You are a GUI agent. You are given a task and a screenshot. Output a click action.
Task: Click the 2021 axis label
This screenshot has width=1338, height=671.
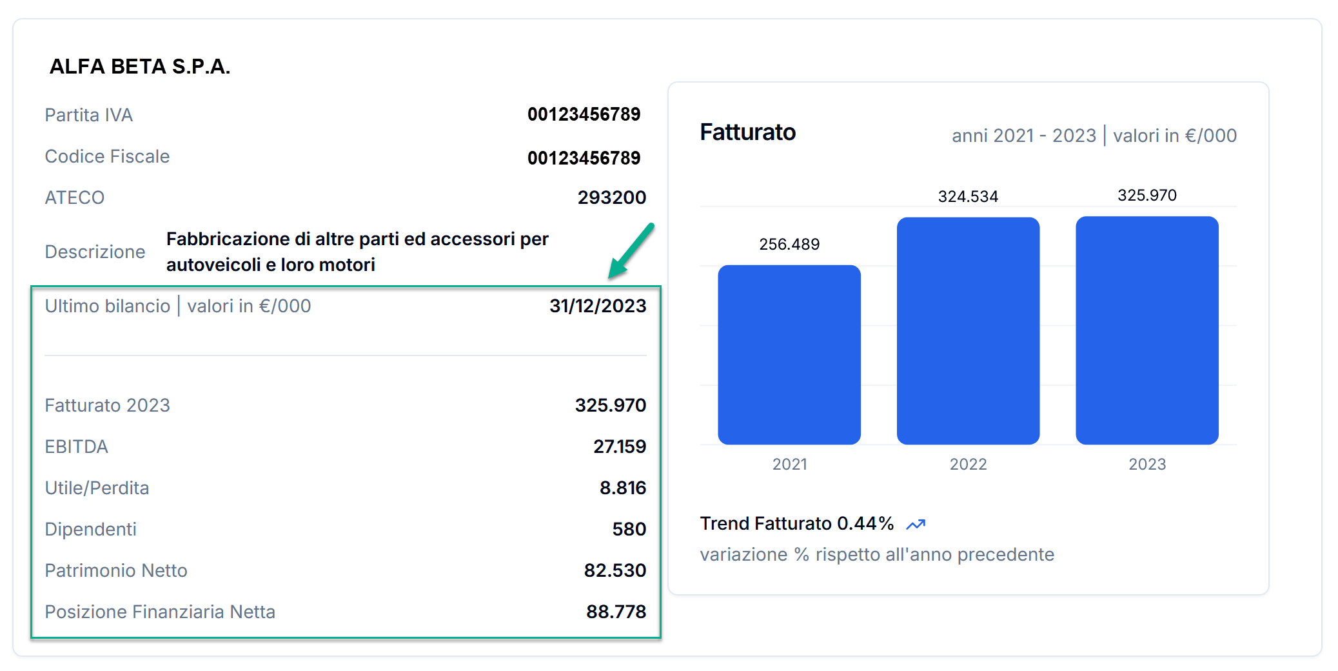[x=789, y=465]
